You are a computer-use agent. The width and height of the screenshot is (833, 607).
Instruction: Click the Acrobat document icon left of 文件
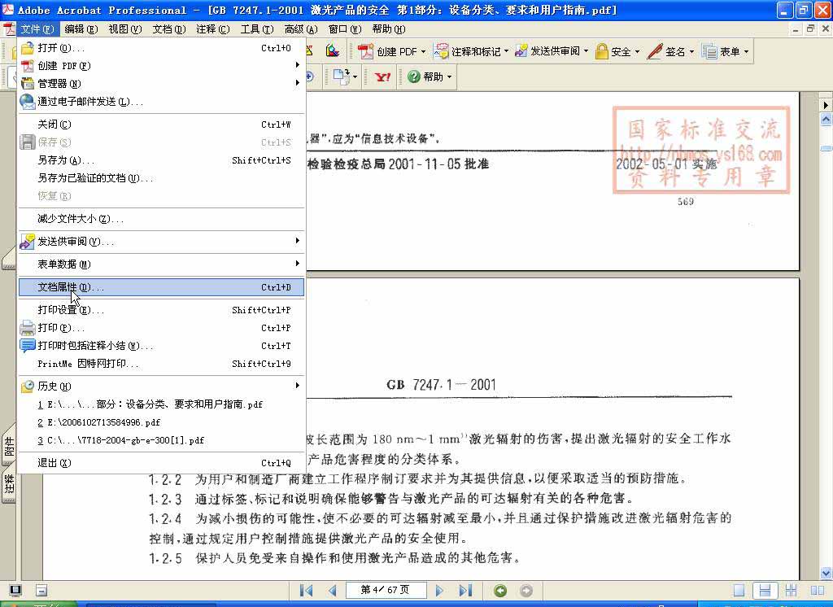pos(8,29)
